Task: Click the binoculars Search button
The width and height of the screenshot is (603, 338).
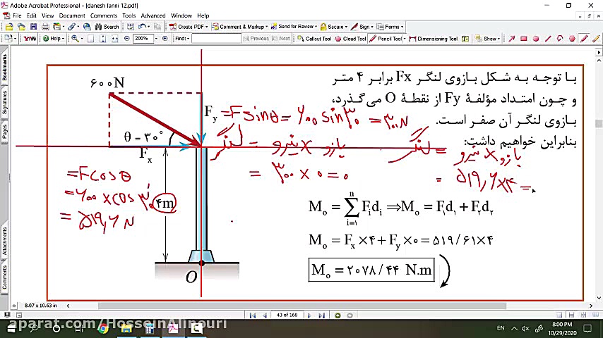Action: 107,27
